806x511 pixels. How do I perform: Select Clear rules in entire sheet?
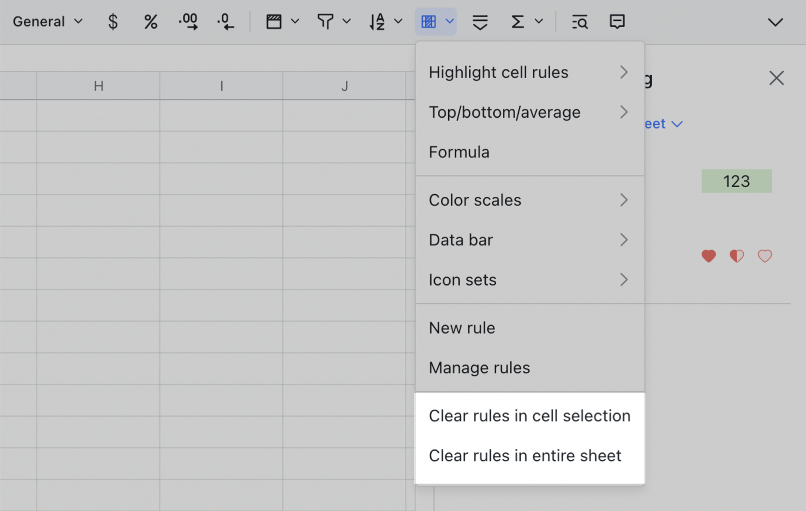click(525, 455)
